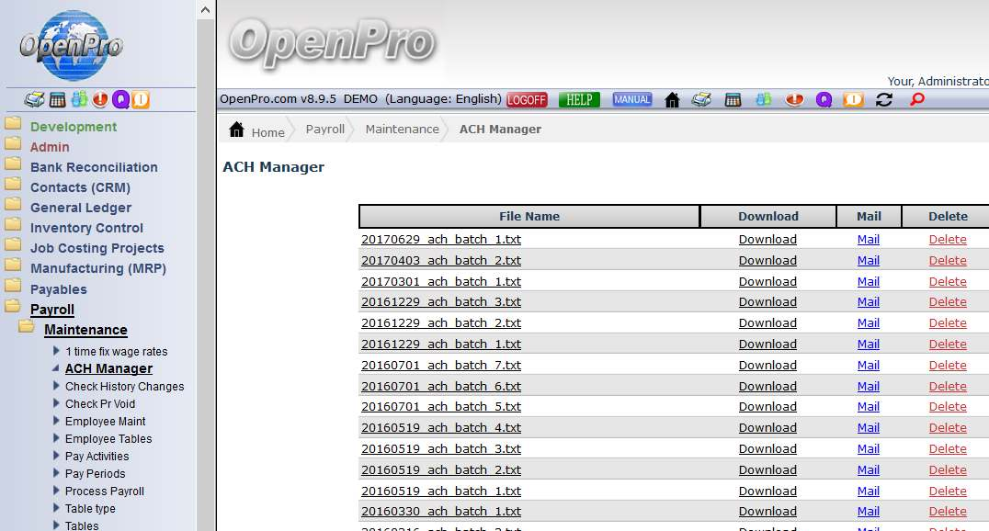Select Process Payroll in sidebar tree
The height and width of the screenshot is (531, 989).
coord(104,491)
